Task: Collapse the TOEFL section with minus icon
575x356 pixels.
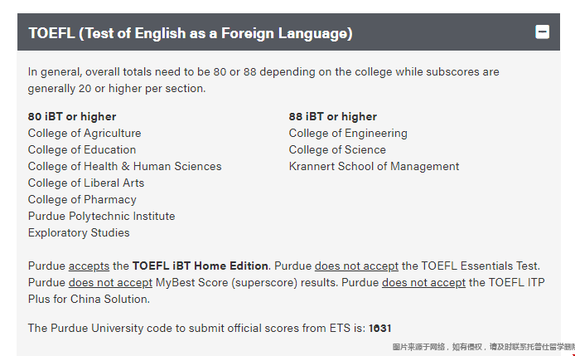Action: (543, 32)
